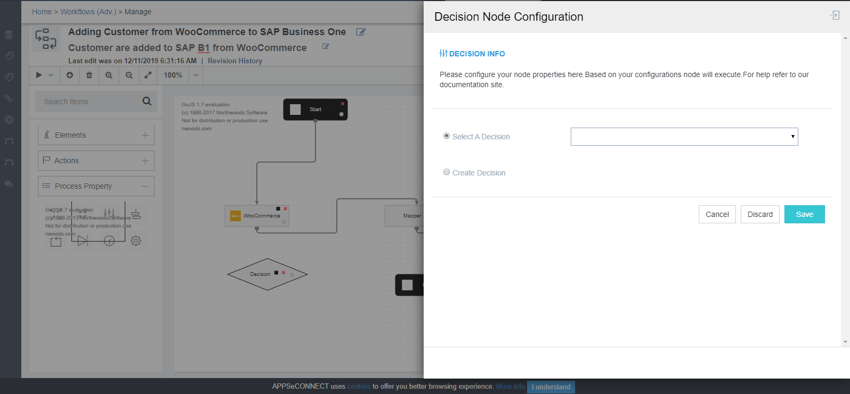Viewport: 850px width, 394px height.
Task: Select the diode triangle element in Process Property
Action: pos(83,241)
